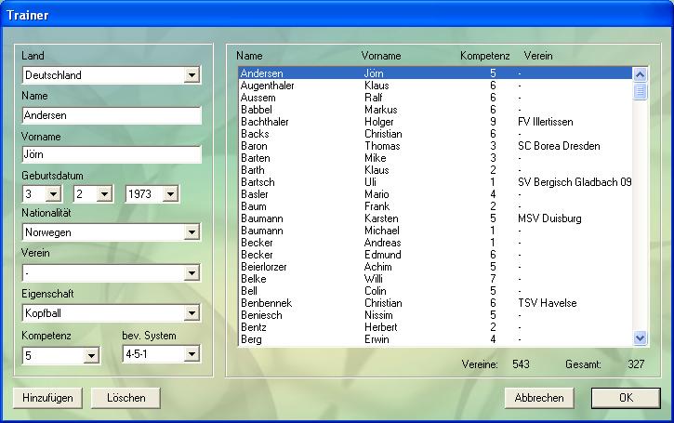This screenshot has height=423, width=674.
Task: Select trainer Beniesch in the list
Action: point(435,315)
